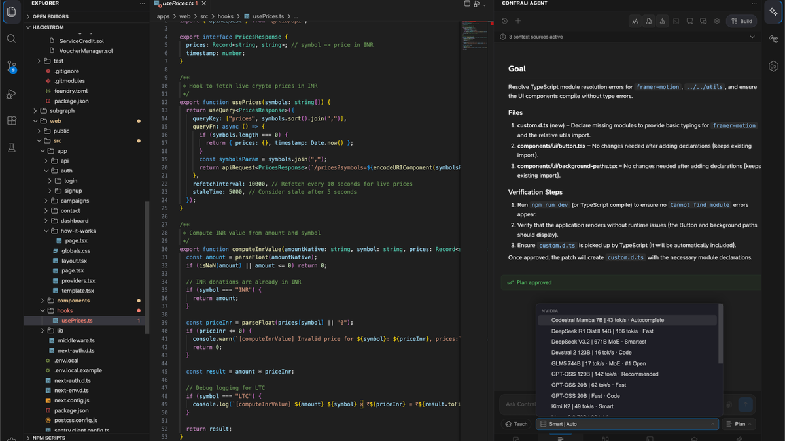Open the Search view in activity bar
Image resolution: width=785 pixels, height=441 pixels.
pos(11,39)
